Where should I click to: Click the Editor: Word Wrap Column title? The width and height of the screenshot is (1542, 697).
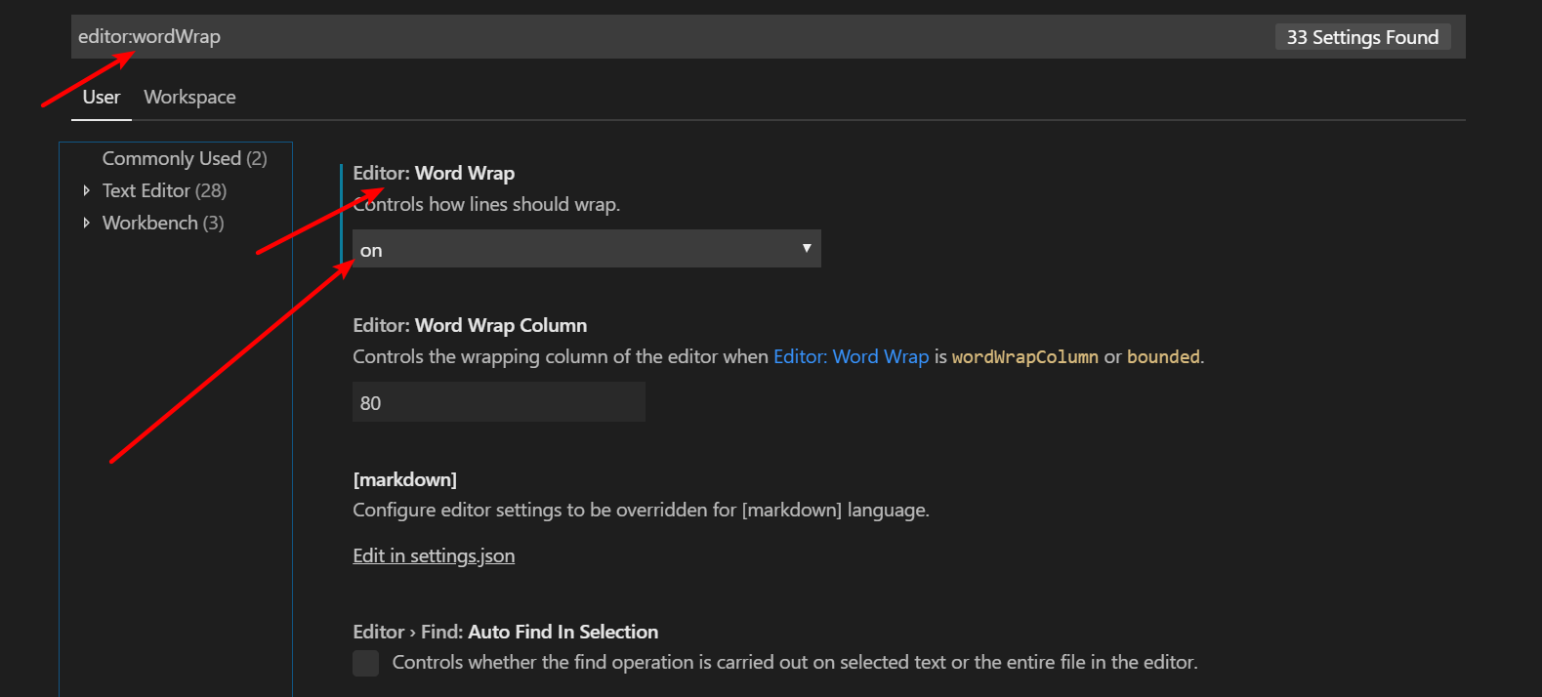470,325
